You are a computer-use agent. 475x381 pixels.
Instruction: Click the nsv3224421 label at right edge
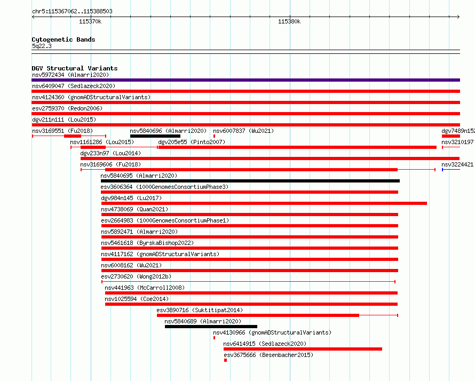click(x=458, y=164)
